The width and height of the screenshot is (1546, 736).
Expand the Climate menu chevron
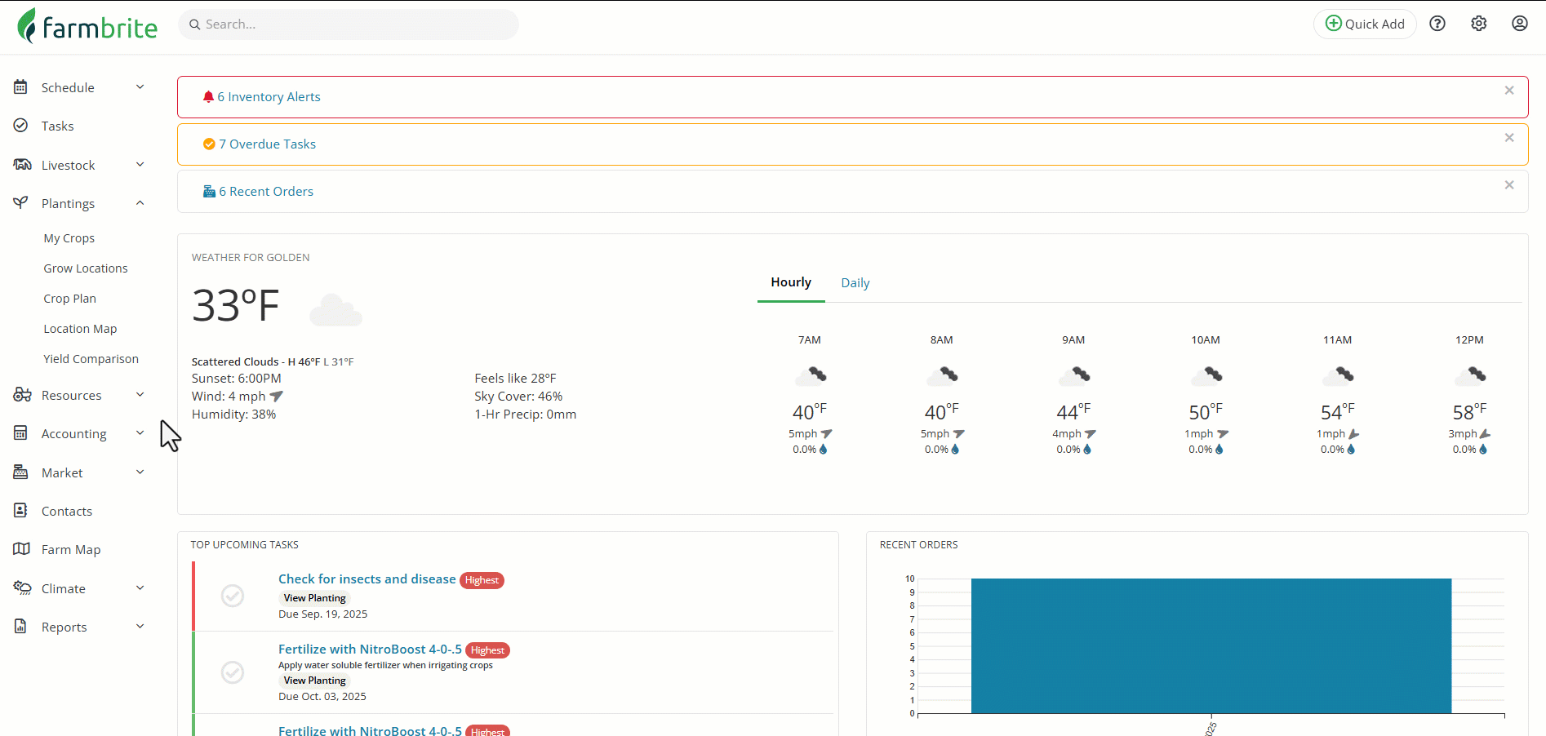tap(140, 587)
